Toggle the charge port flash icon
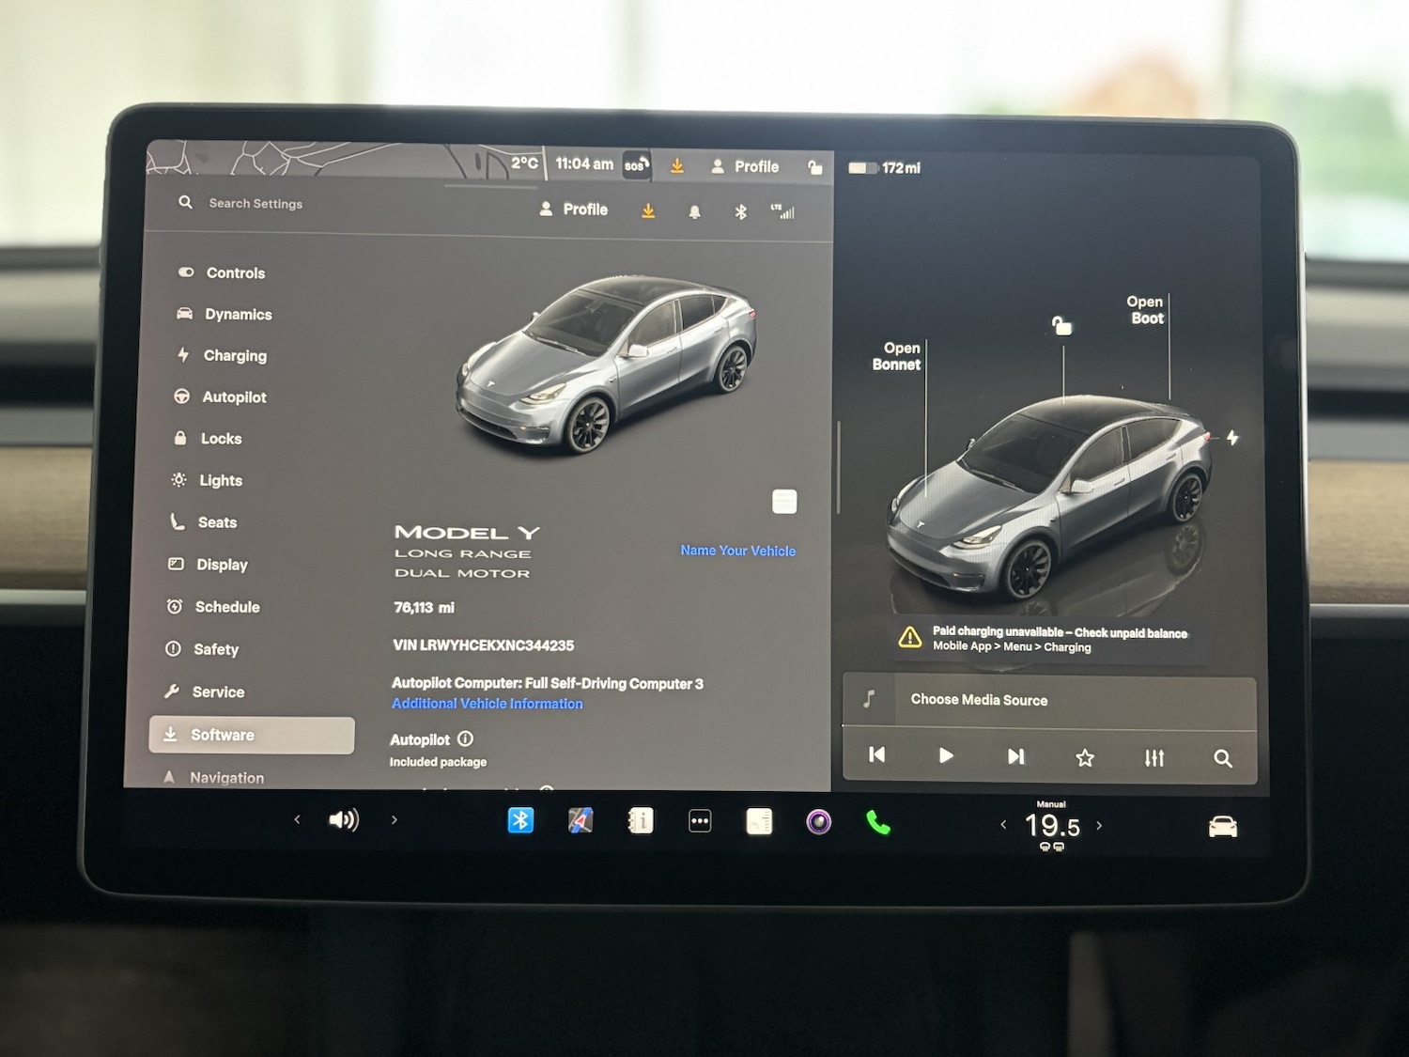This screenshot has width=1409, height=1057. [1233, 437]
